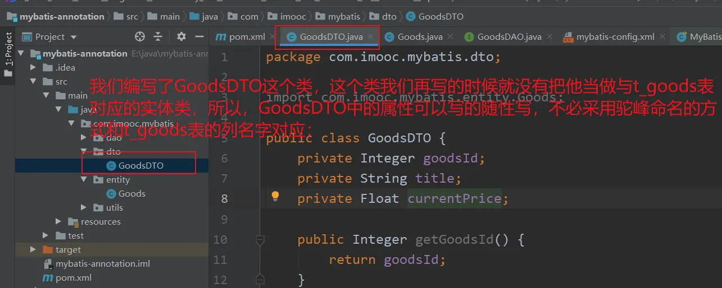Click the GoodsDTO class icon in tree
Image resolution: width=722 pixels, height=288 pixels.
pos(111,166)
